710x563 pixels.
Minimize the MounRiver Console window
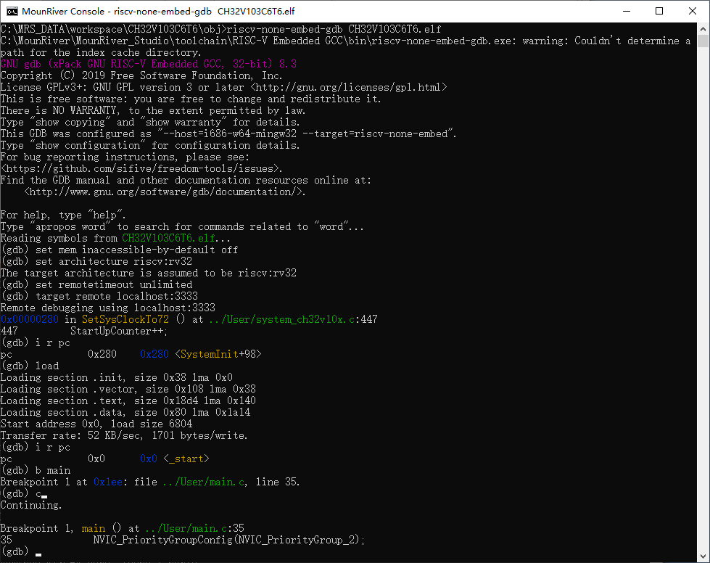coord(627,12)
